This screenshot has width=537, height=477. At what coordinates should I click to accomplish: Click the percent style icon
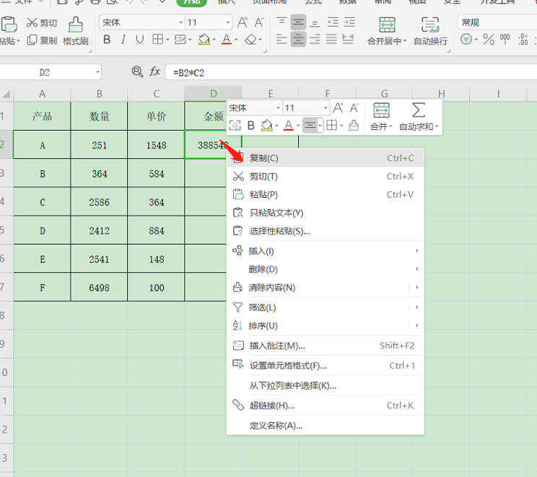pyautogui.click(x=489, y=40)
